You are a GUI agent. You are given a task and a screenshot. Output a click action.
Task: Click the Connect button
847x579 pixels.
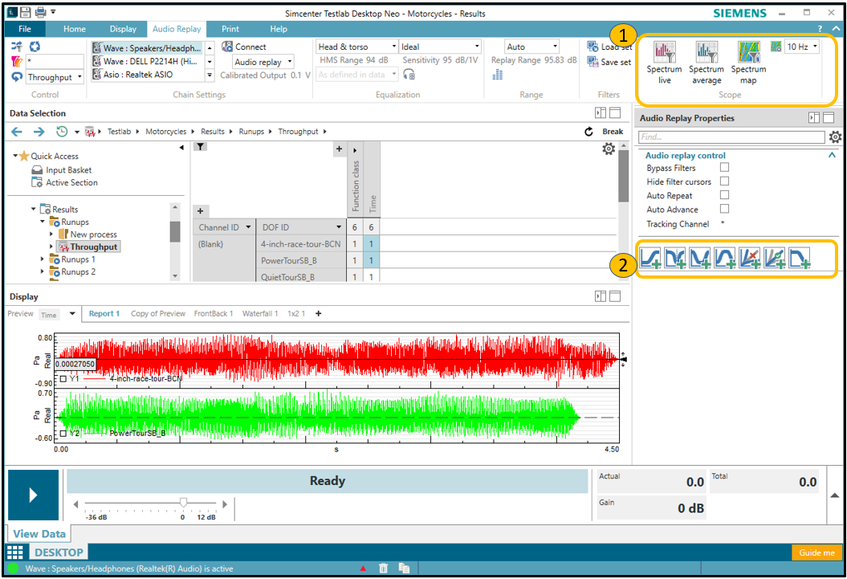pyautogui.click(x=244, y=47)
